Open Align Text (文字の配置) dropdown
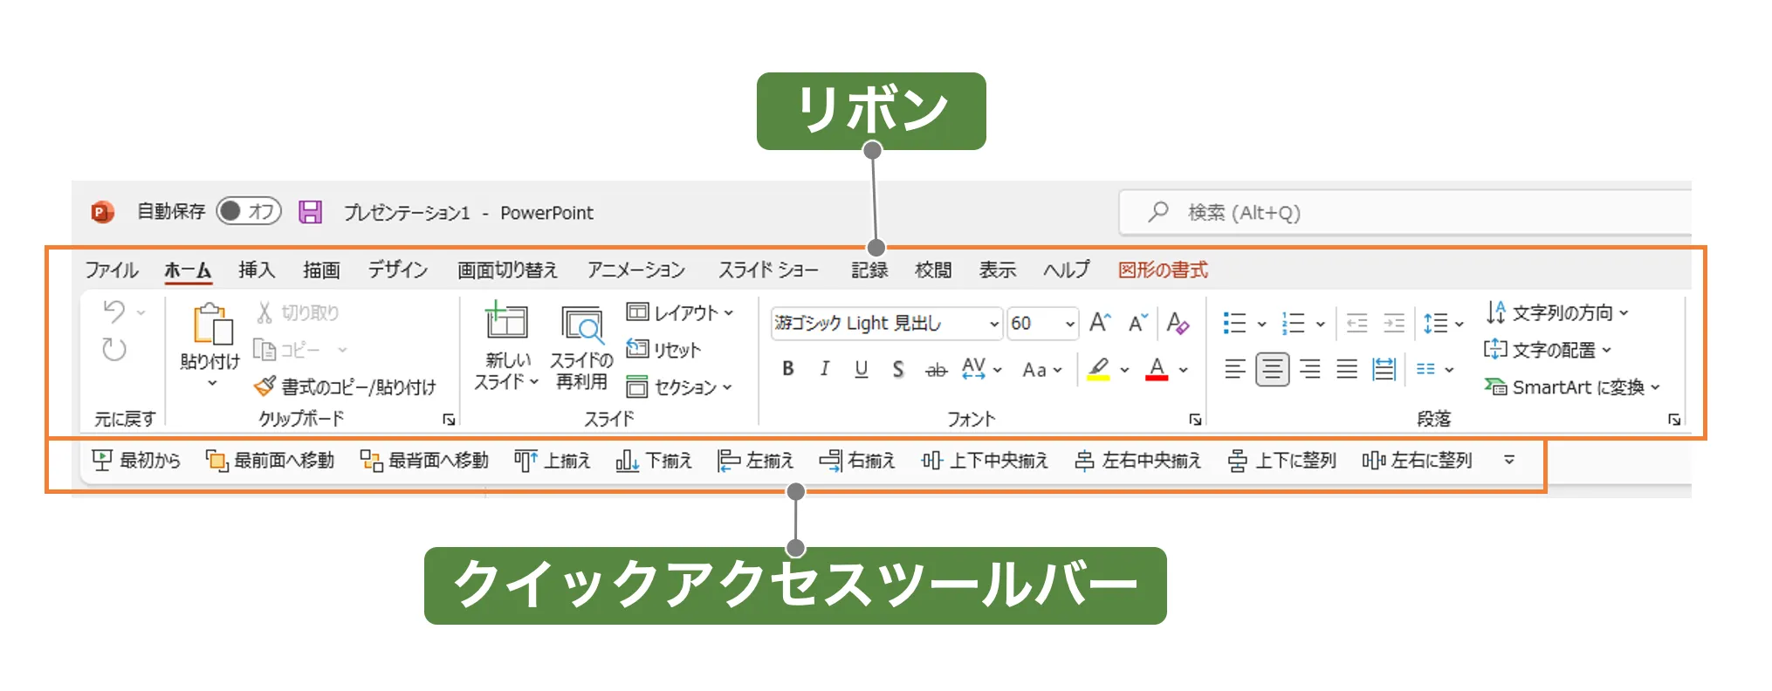The image size is (1772, 691). pyautogui.click(x=1549, y=350)
